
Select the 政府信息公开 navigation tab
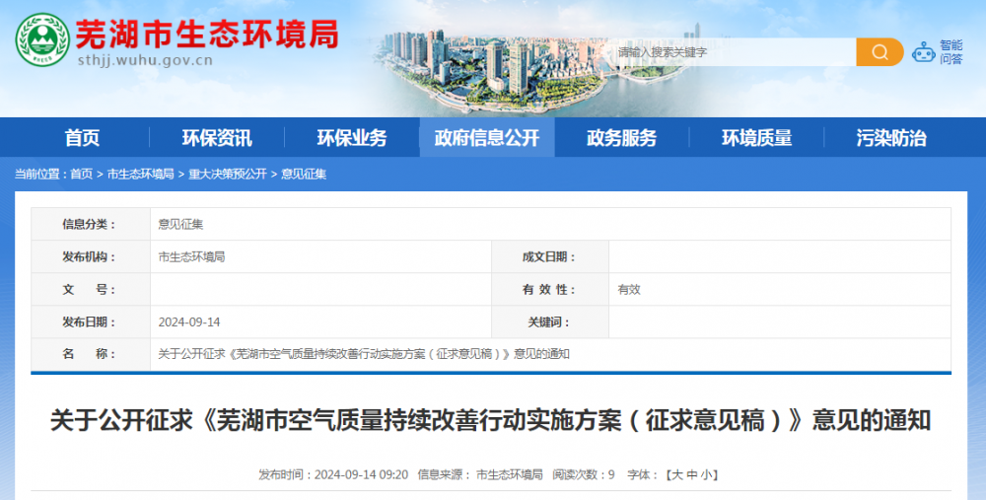(487, 138)
